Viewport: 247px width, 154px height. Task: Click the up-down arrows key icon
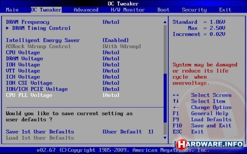176,101
